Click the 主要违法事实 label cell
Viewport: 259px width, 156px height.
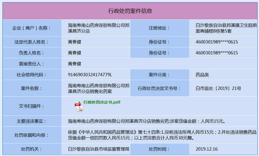(32, 121)
